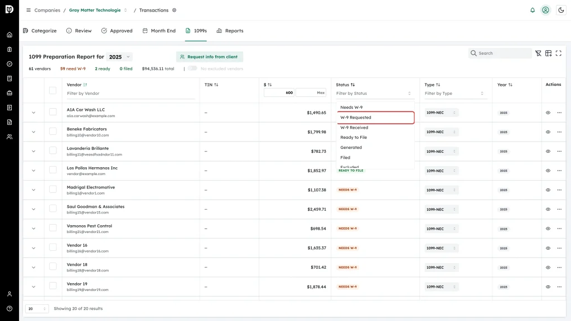This screenshot has height=321, width=571.
Task: Sort by Status column
Action: click(352, 85)
